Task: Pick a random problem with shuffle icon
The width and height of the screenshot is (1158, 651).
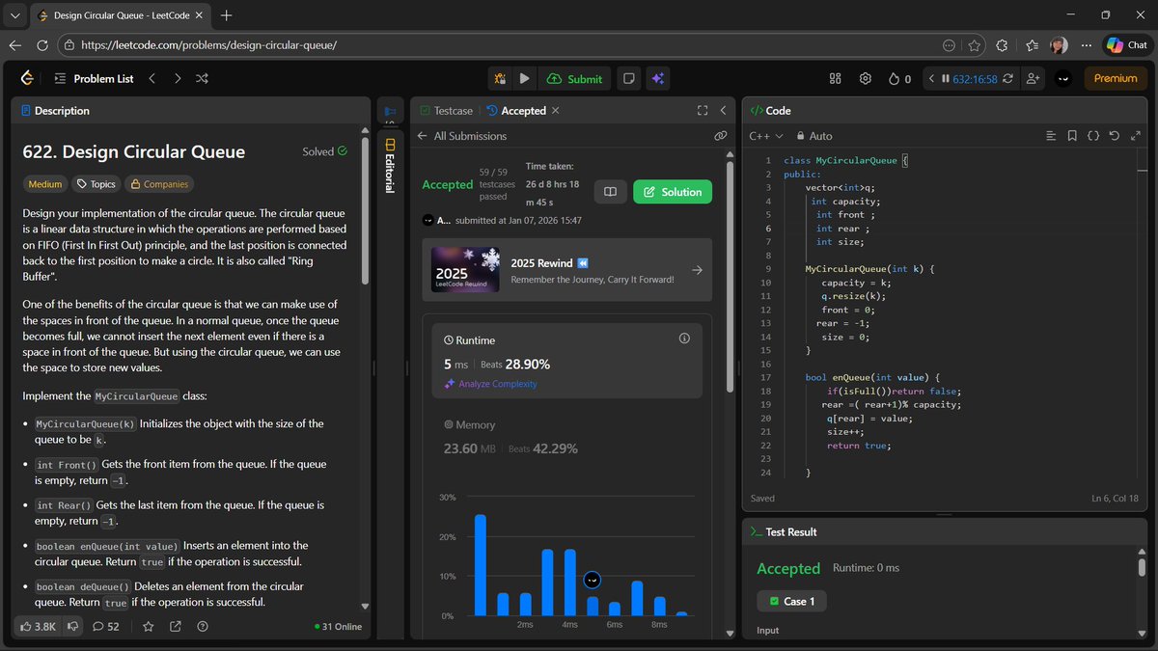Action: point(202,79)
